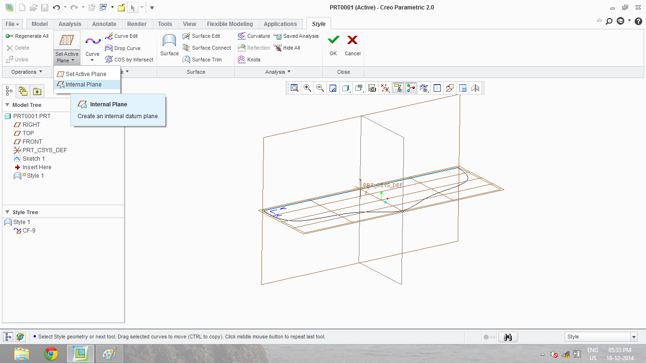Select the RIGHT datum plane in tree
Screen dimensions: 646x363
click(27, 125)
